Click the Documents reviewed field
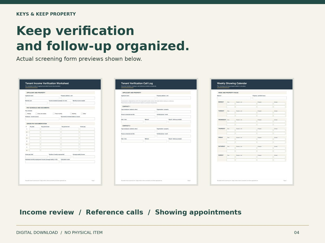325x243 pixels. pos(78,119)
